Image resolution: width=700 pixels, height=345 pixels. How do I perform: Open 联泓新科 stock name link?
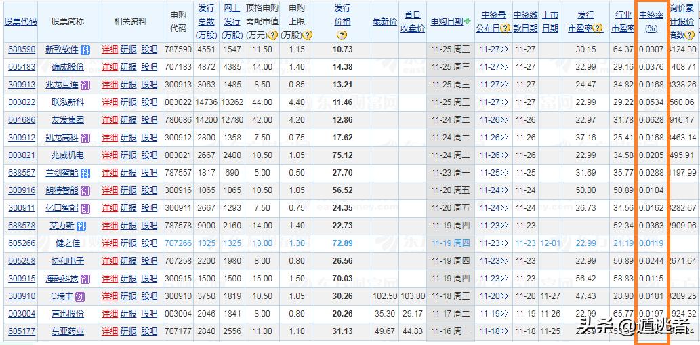pyautogui.click(x=67, y=102)
